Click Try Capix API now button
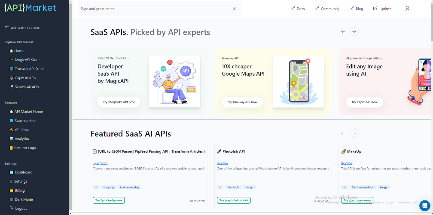 point(364,102)
